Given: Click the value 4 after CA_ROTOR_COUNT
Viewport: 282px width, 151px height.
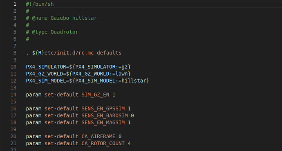Looking at the screenshot, I should (129, 144).
